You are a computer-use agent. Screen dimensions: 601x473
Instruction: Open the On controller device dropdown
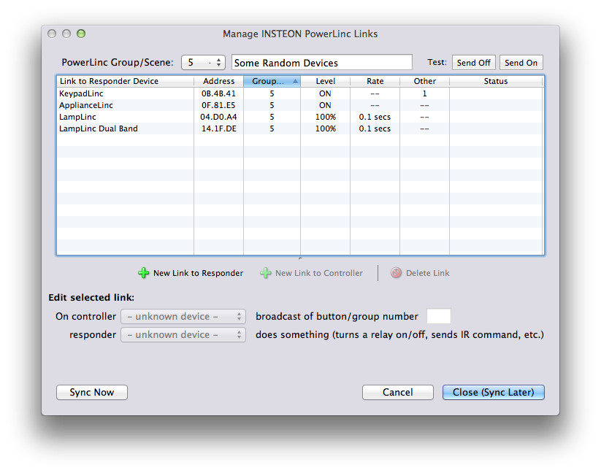(x=183, y=316)
